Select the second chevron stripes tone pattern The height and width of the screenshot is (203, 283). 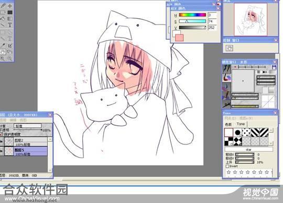[264, 133]
